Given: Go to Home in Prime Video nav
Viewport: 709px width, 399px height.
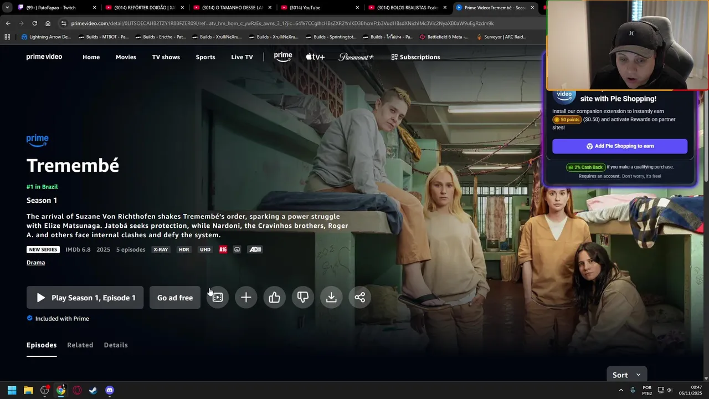Looking at the screenshot, I should click(91, 57).
